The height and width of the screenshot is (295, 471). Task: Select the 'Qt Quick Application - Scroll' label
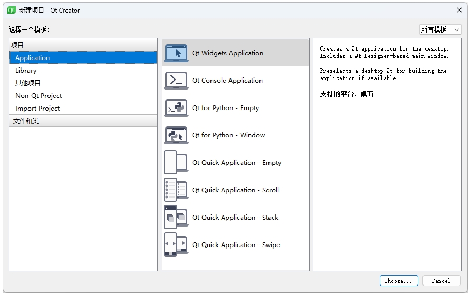point(235,190)
